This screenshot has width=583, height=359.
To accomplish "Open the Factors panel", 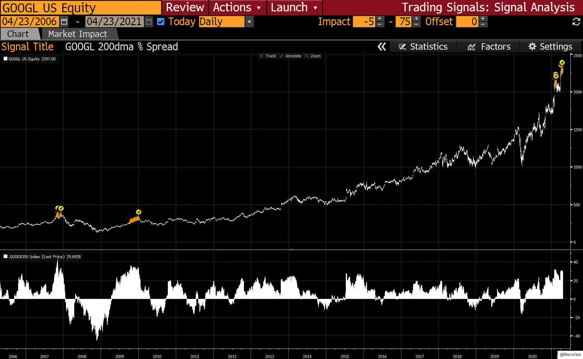I will (488, 47).
